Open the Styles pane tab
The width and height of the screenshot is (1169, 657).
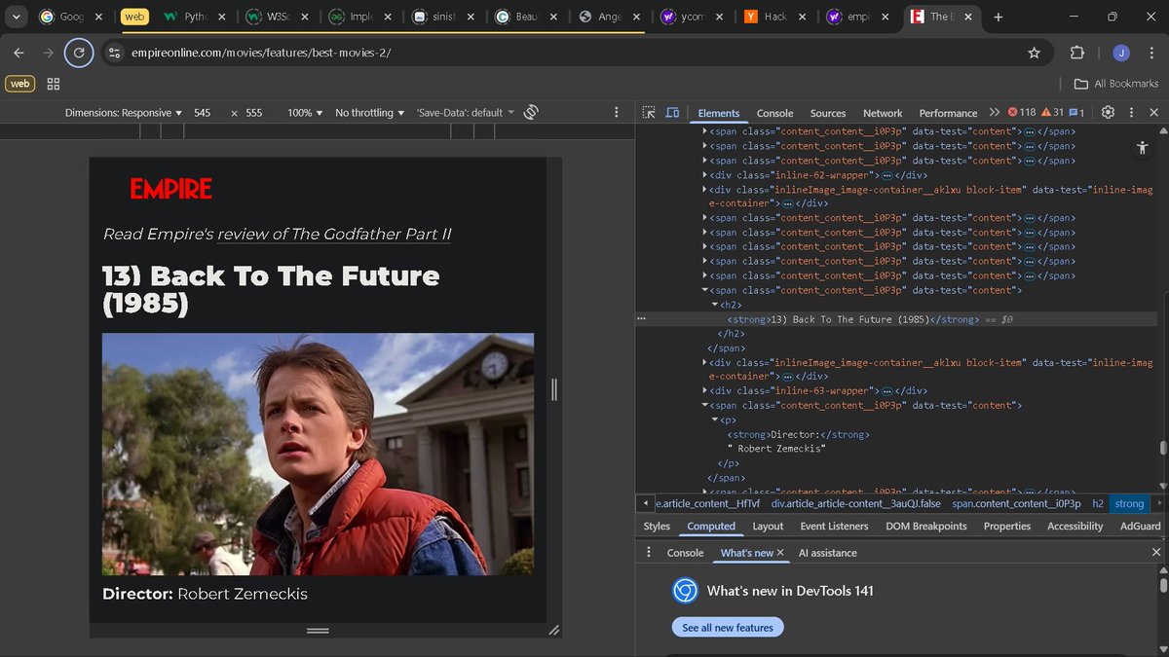tap(657, 526)
